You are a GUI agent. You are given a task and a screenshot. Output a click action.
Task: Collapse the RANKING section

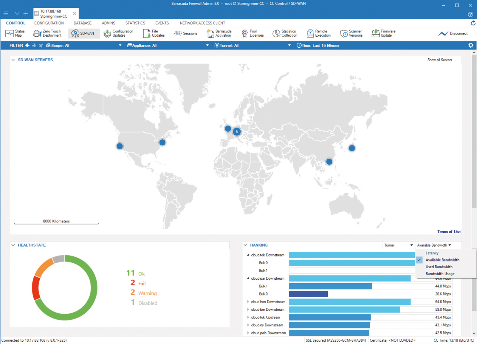(245, 245)
